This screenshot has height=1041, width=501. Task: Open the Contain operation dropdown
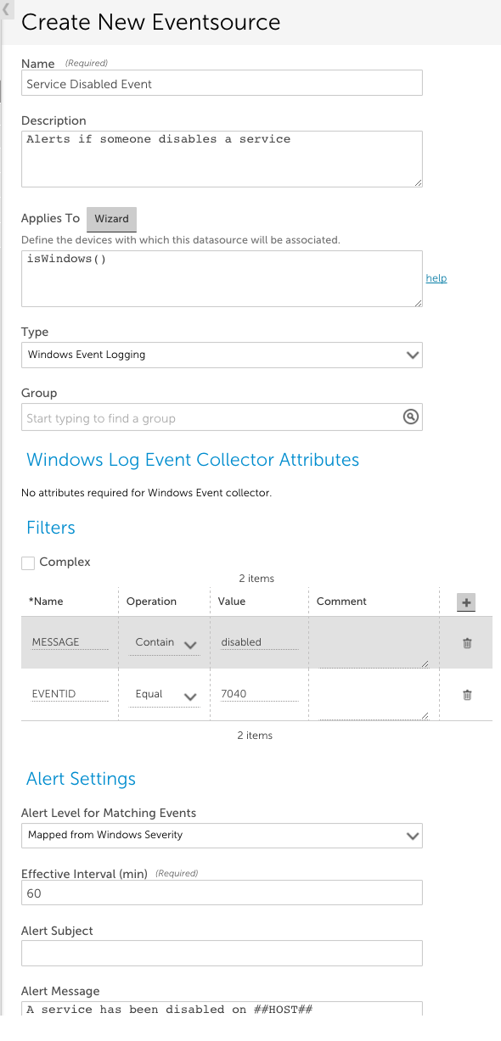pos(166,643)
